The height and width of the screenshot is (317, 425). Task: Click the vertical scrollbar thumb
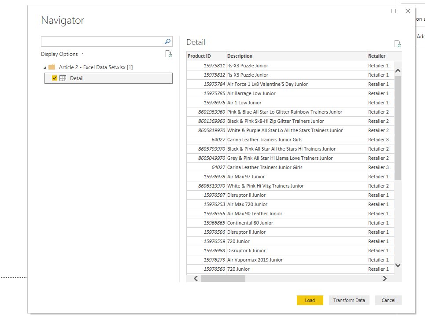click(x=398, y=128)
